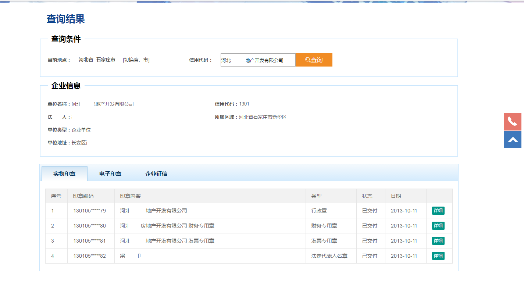Viewport: 524px width, 286px height.
Task: Click the back-to-top arrow icon
Action: click(513, 140)
